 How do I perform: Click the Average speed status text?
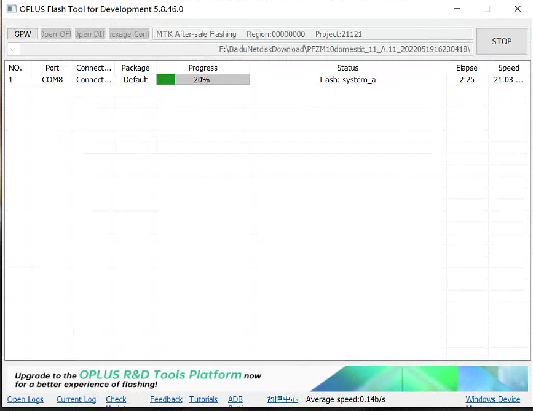click(345, 399)
